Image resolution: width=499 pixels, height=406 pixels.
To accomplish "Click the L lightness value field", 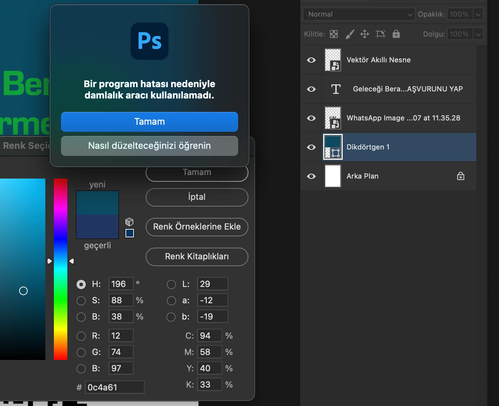I will [x=213, y=284].
